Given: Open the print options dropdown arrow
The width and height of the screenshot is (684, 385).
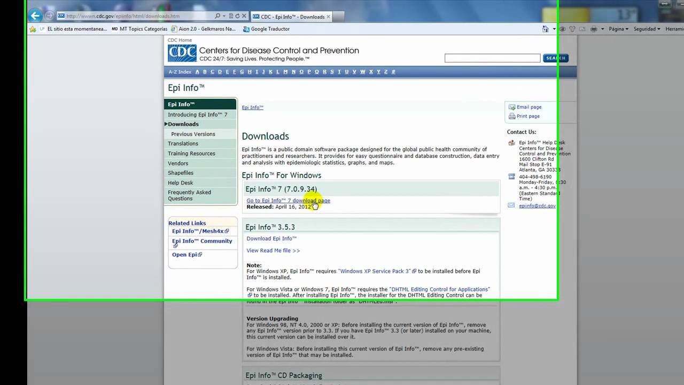Looking at the screenshot, I should (602, 29).
